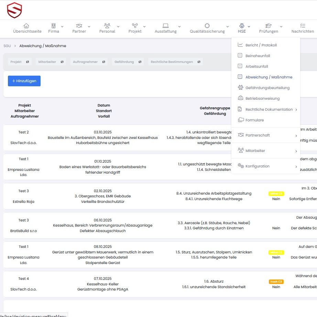Click the SGU breadcrumb link
The height and width of the screenshot is (317, 317).
click(x=7, y=46)
